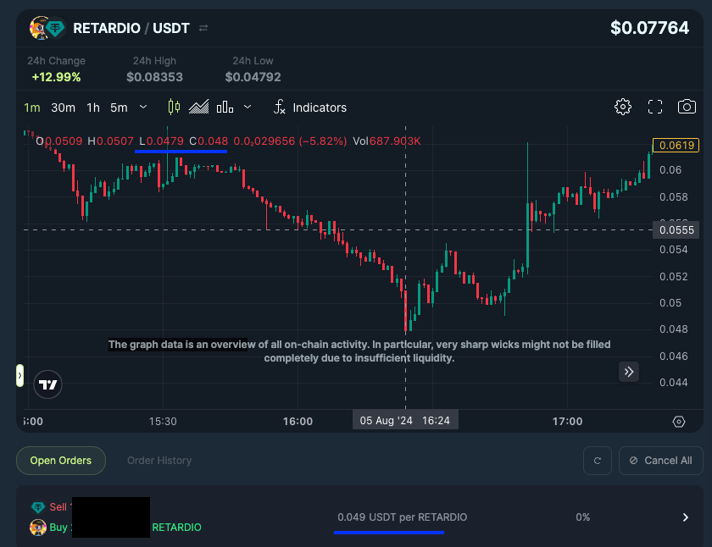Image resolution: width=712 pixels, height=547 pixels.
Task: Click the volume bars display icon
Action: tap(225, 107)
